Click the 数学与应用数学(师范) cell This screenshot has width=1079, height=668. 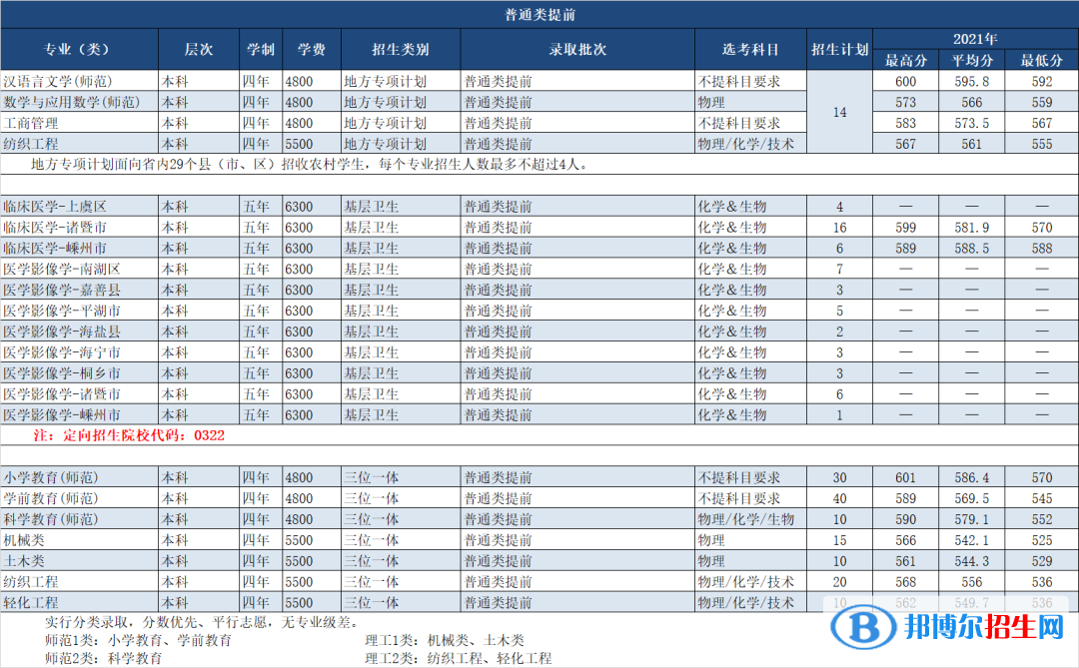[80, 102]
